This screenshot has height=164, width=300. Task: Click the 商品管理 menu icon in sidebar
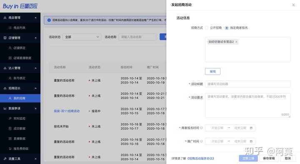[5, 18]
